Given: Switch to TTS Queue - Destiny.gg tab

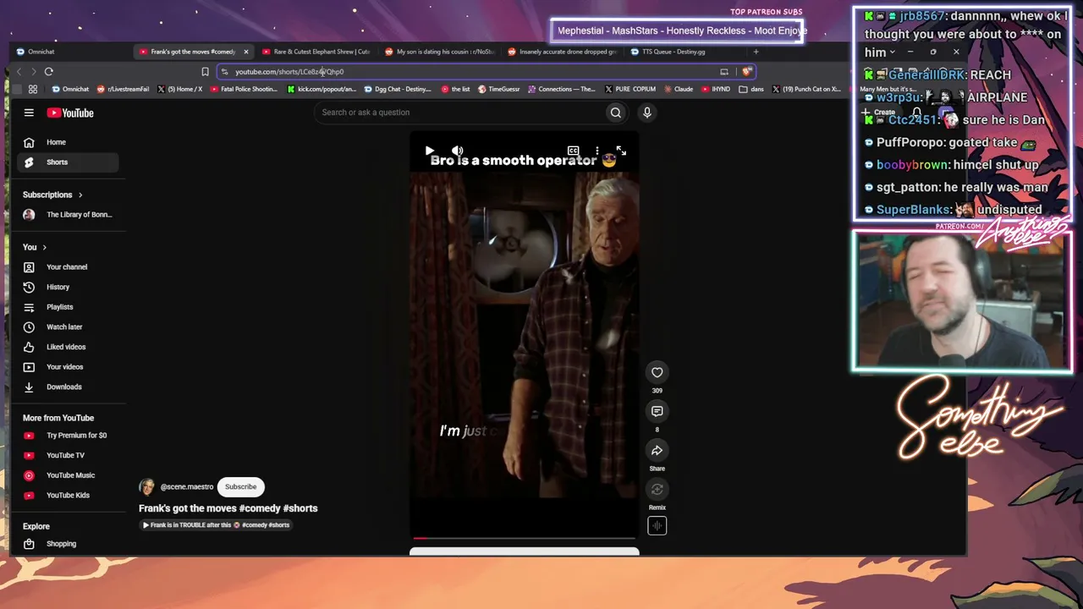Looking at the screenshot, I should click(685, 52).
